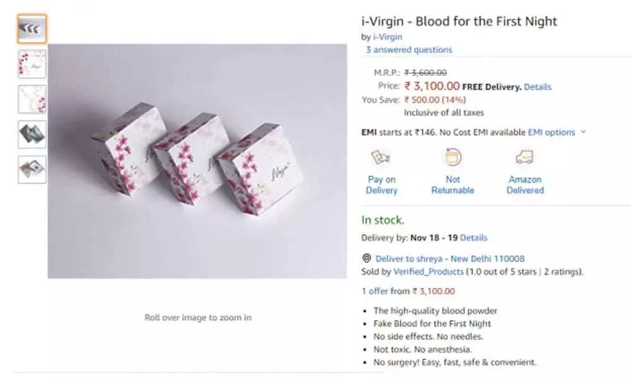Image resolution: width=631 pixels, height=379 pixels.
Task: Select the second product thumbnail
Action: click(32, 64)
